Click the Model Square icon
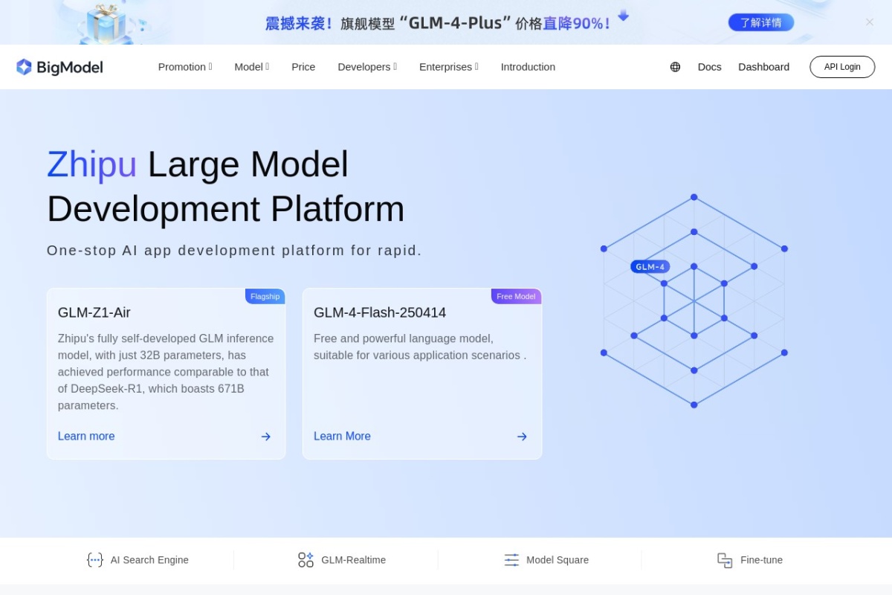This screenshot has width=892, height=595. (x=511, y=559)
